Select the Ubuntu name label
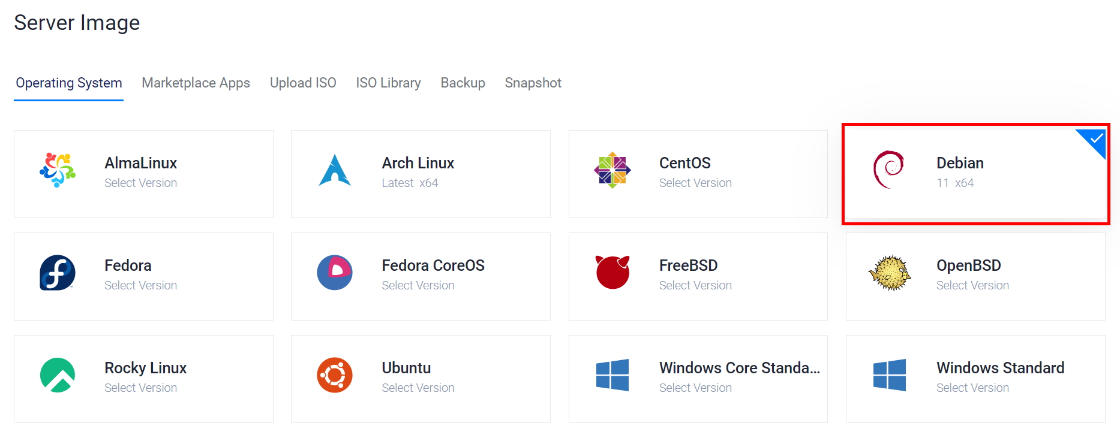This screenshot has height=444, width=1120. click(x=406, y=368)
